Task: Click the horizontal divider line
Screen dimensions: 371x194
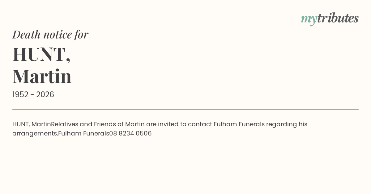Action: [x=185, y=109]
